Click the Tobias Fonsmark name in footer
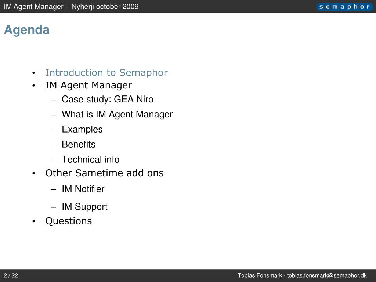Screen dimensions: 376x282 pyautogui.click(x=260, y=275)
